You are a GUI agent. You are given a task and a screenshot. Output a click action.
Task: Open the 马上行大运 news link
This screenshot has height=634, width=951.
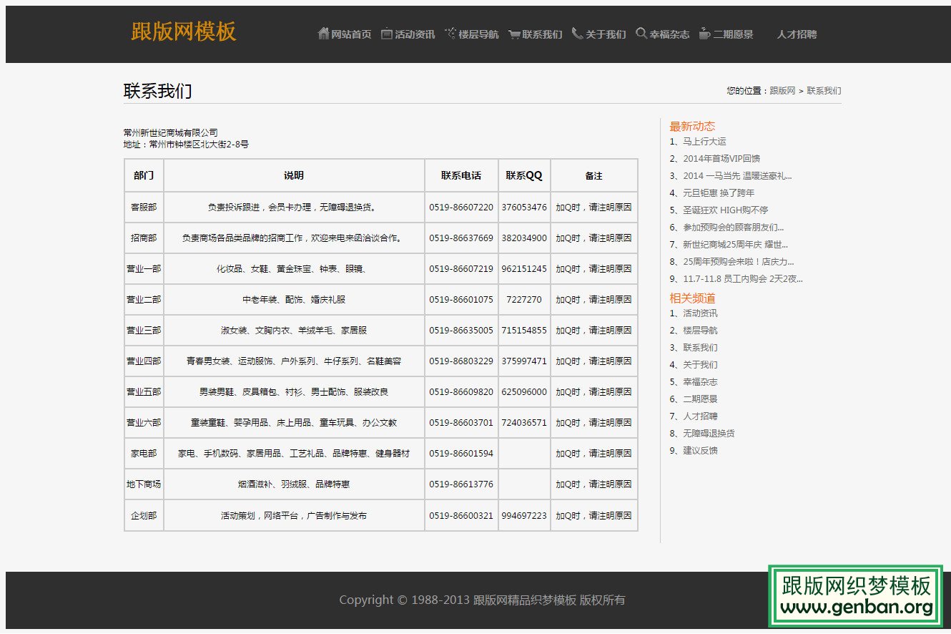[x=704, y=142]
